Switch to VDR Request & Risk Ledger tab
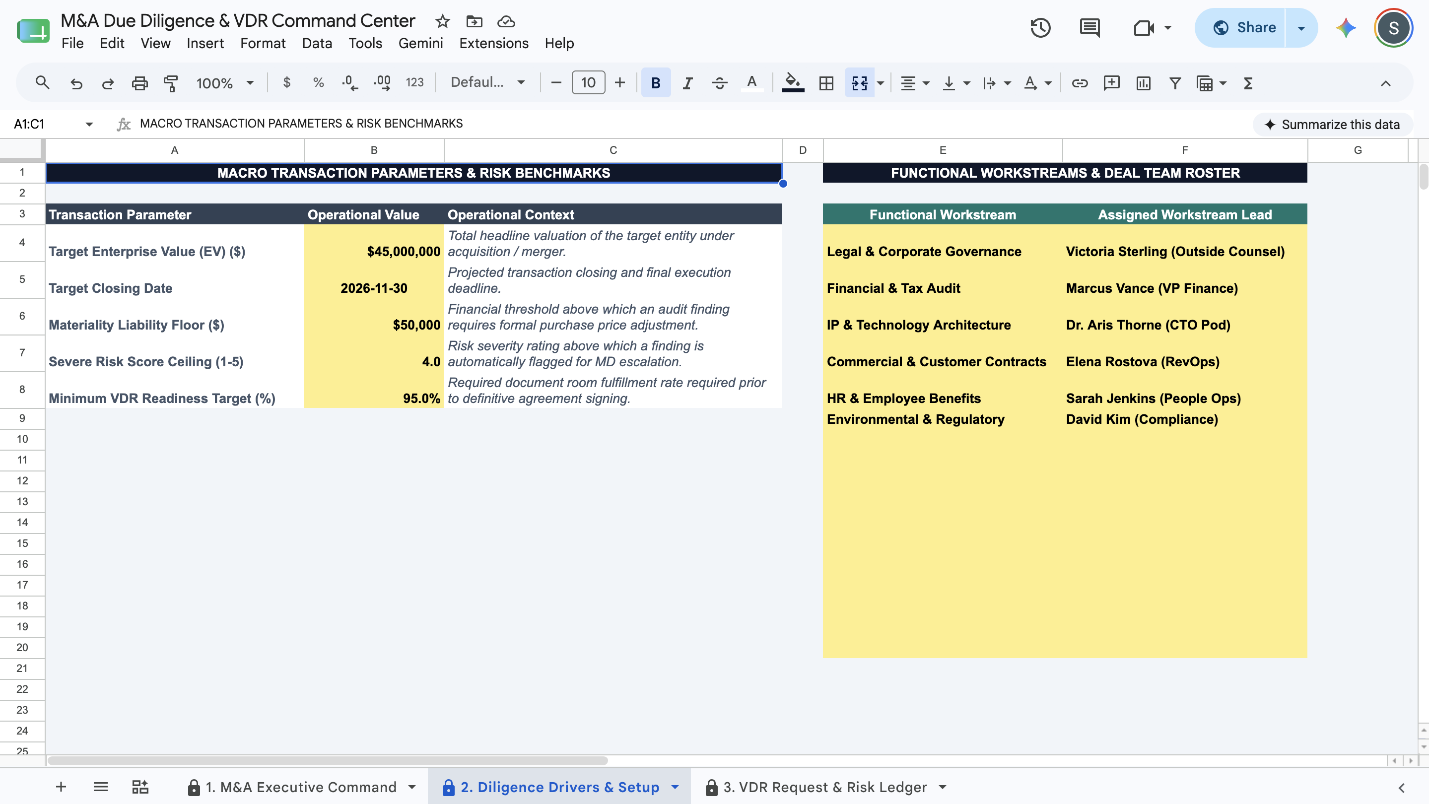Viewport: 1429px width, 804px height. coord(824,787)
